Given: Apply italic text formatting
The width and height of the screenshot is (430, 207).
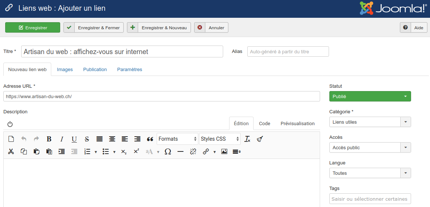Looking at the screenshot, I should (62, 139).
